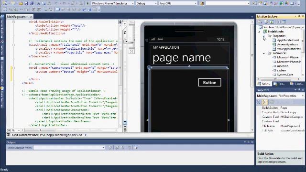Click the Copy to Output value Do not copy
This screenshot has width=306, height=172.
click(x=288, y=112)
